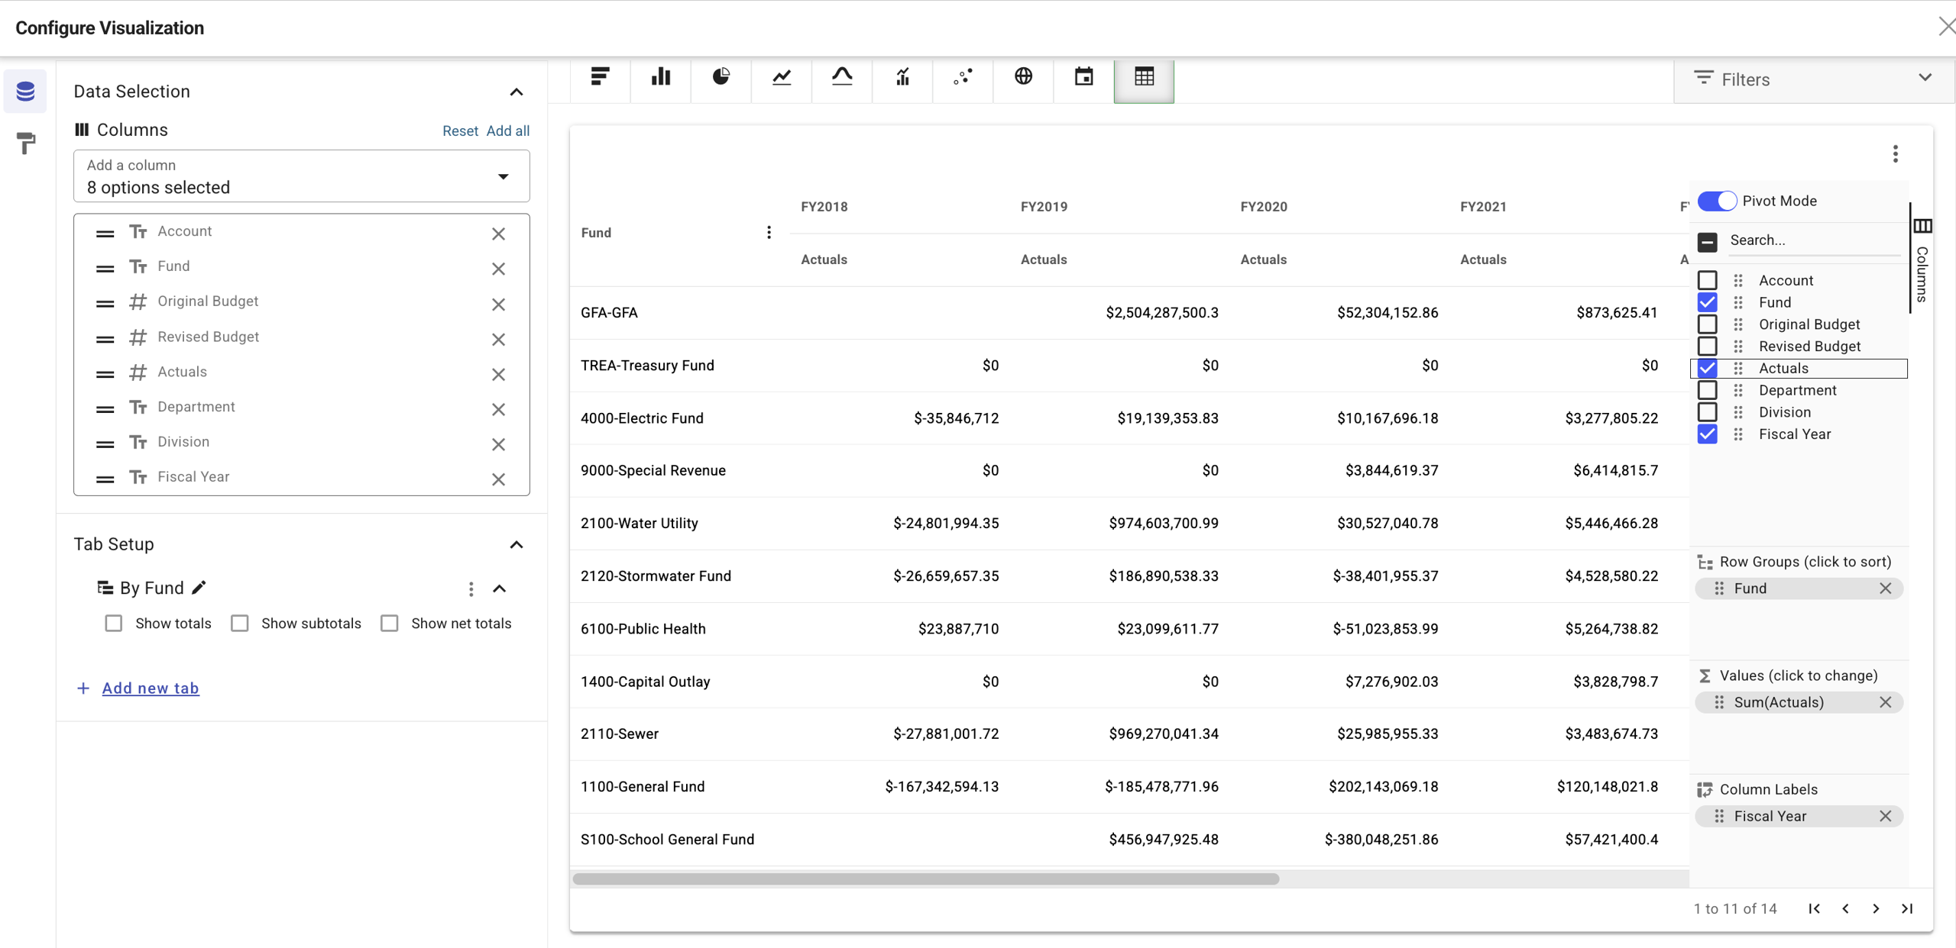Click Add all columns link
Viewport: 1956px width, 948px height.
tap(507, 131)
